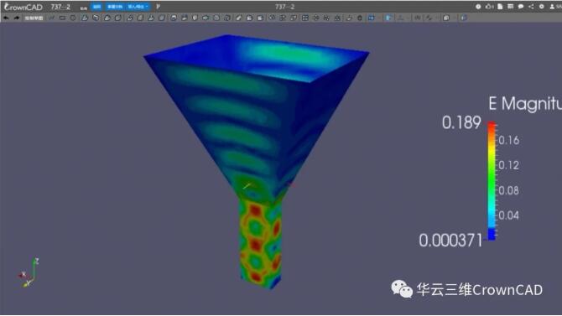Click the E Magnitude color legend bar
Viewport: 562px width, 316px height.
point(492,181)
